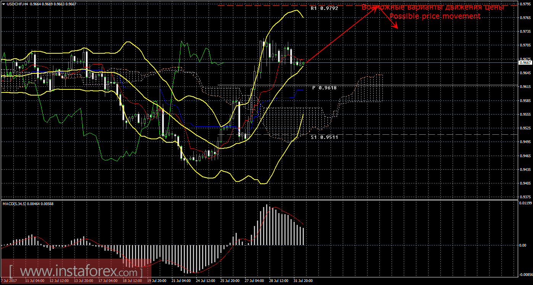Image resolution: width=533 pixels, height=285 pixels.
Task: Click the 28 Jul 12:00 time axis label
Action: point(279,281)
